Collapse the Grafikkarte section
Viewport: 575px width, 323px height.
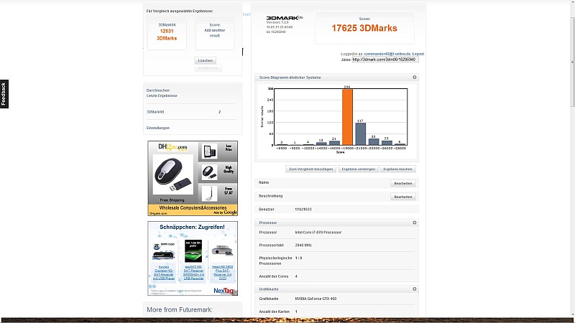[415, 289]
